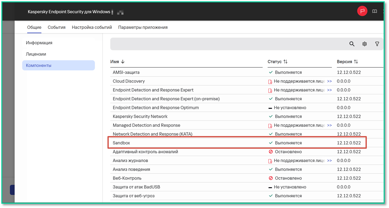Open the Параметры приложения tab

click(x=143, y=27)
